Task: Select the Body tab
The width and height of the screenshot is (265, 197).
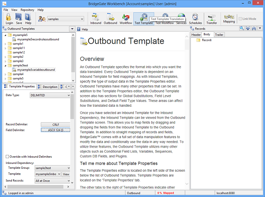Action: coord(207,34)
